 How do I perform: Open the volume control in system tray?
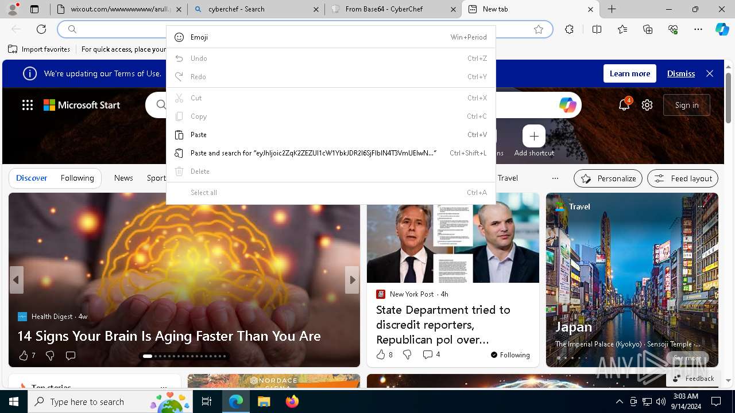click(661, 402)
